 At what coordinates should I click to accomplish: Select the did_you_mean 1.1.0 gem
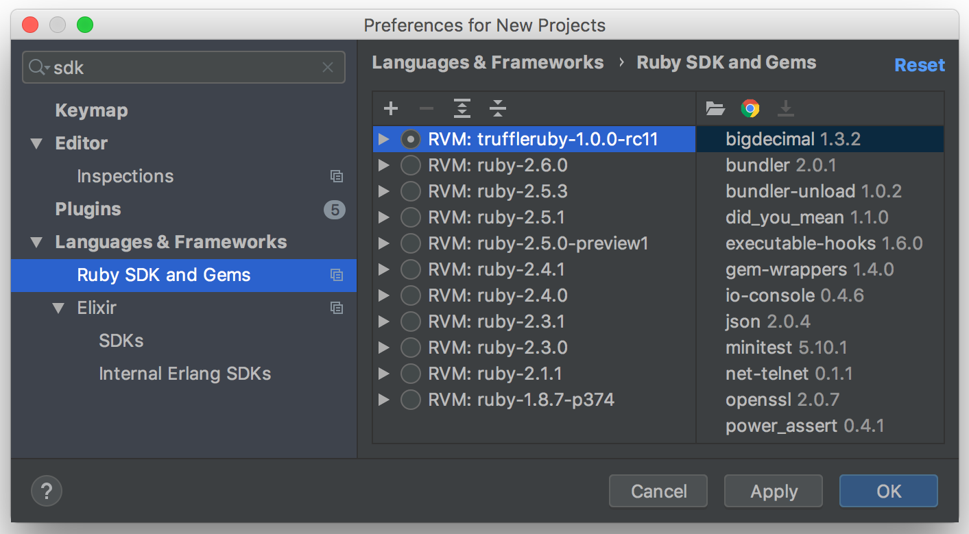pos(820,217)
